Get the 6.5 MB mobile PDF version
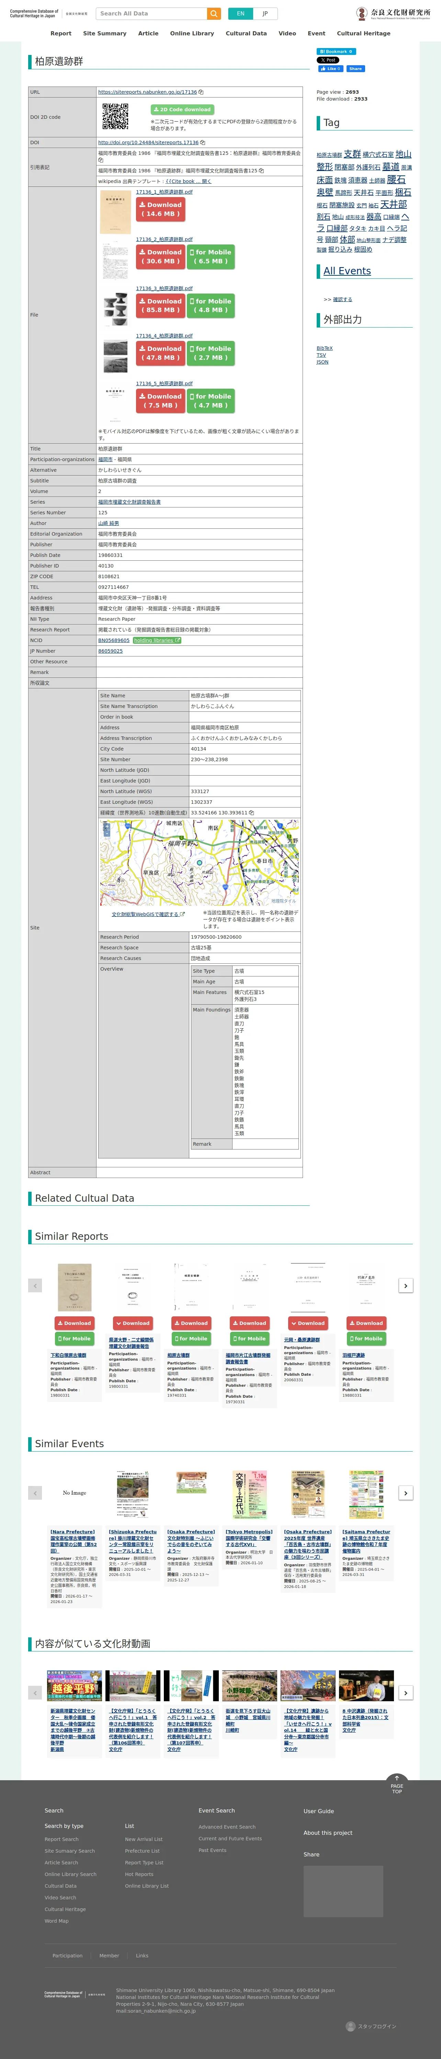Image resolution: width=441 pixels, height=2059 pixels. (x=211, y=256)
